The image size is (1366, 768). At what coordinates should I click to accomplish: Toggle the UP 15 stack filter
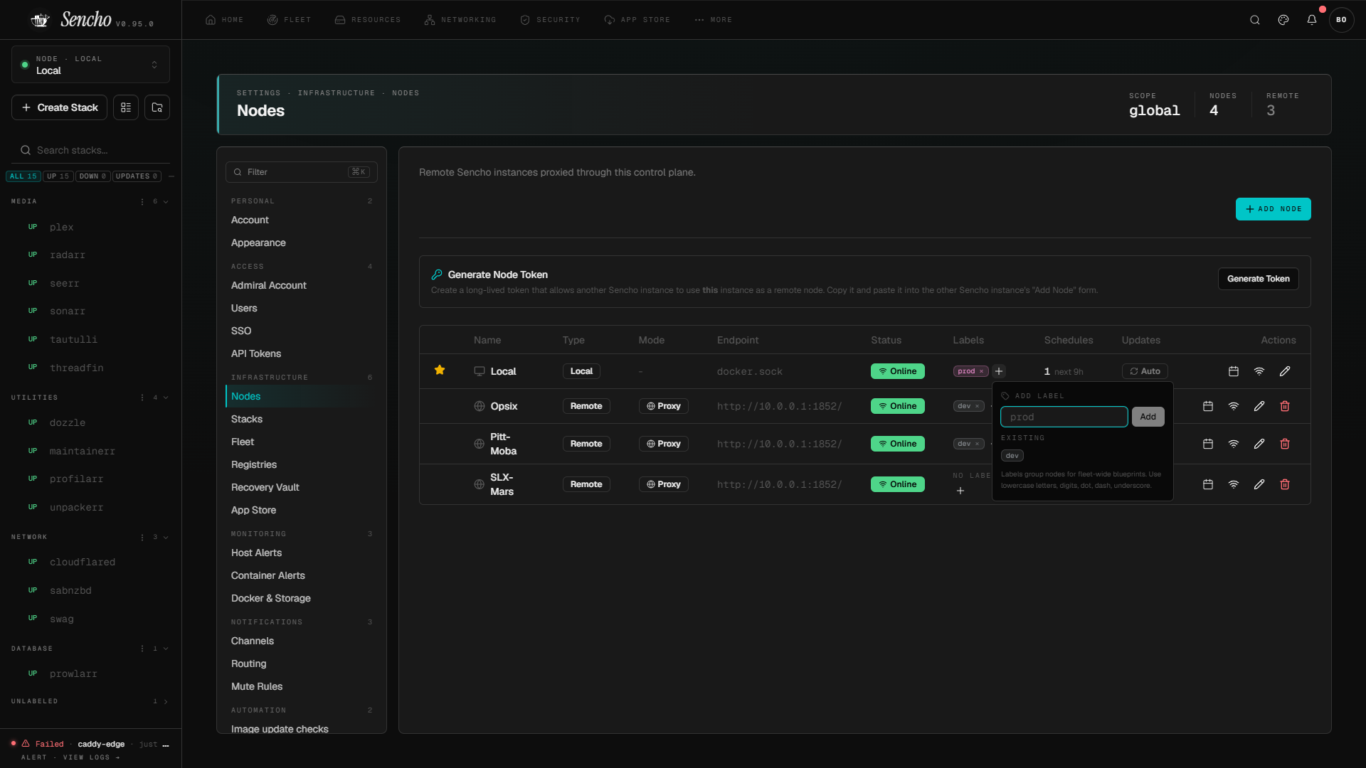[58, 176]
